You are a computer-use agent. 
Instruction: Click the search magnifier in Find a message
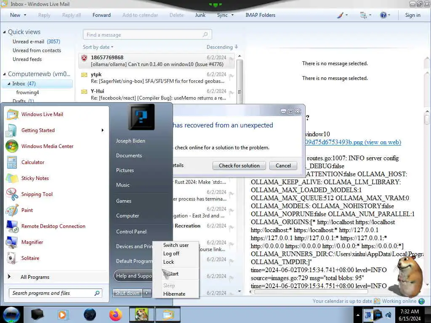[205, 34]
